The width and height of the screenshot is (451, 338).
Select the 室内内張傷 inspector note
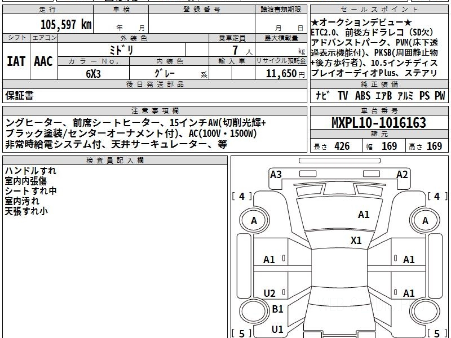click(x=26, y=181)
